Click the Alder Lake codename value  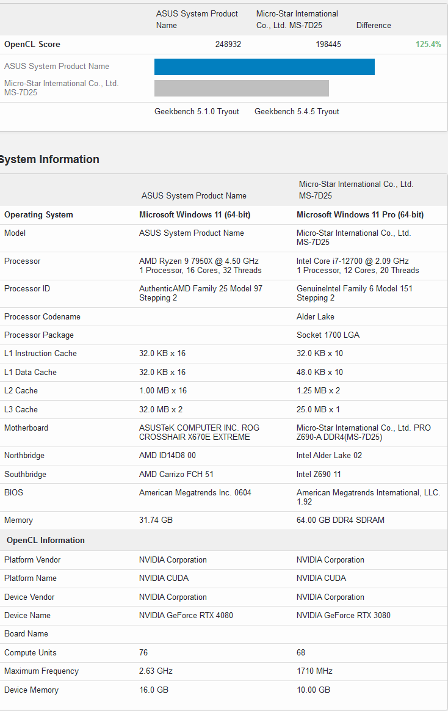tap(316, 316)
